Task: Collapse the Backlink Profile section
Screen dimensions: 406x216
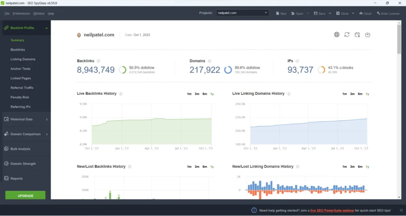Action: coord(46,28)
